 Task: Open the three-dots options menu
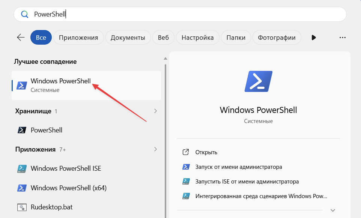tap(343, 38)
